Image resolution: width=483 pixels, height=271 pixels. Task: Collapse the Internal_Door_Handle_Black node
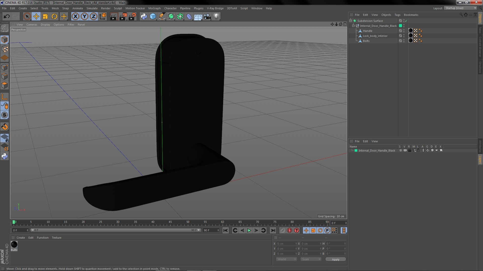pyautogui.click(x=353, y=26)
